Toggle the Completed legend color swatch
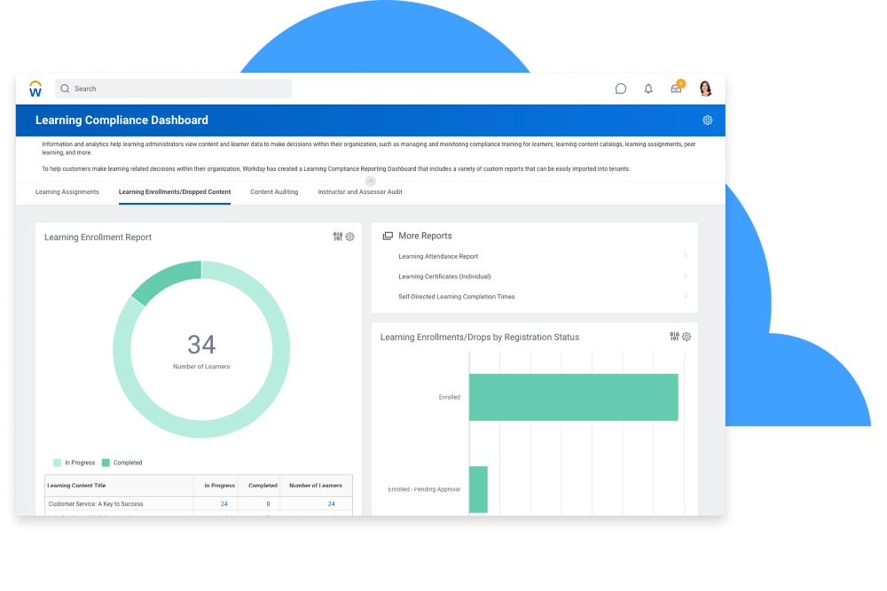887x591 pixels. 106,463
